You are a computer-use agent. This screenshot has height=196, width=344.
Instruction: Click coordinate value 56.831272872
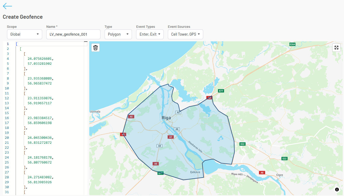[x=40, y=143]
